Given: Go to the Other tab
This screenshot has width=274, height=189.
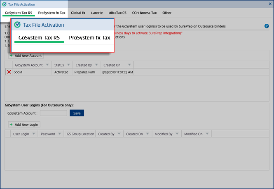Looking at the screenshot, I should pos(167,13).
